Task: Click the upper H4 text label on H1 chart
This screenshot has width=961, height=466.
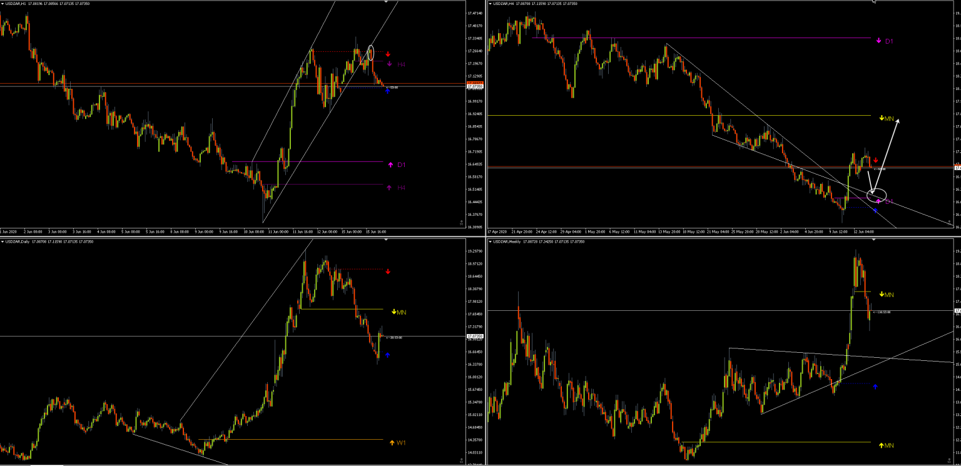Action: pos(402,64)
